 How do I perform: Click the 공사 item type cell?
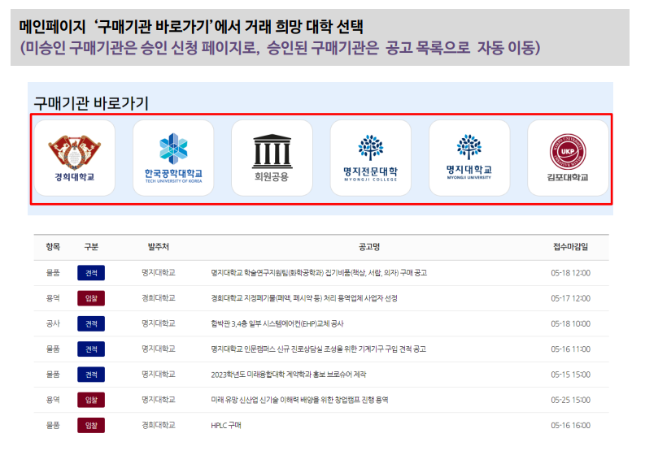click(53, 324)
